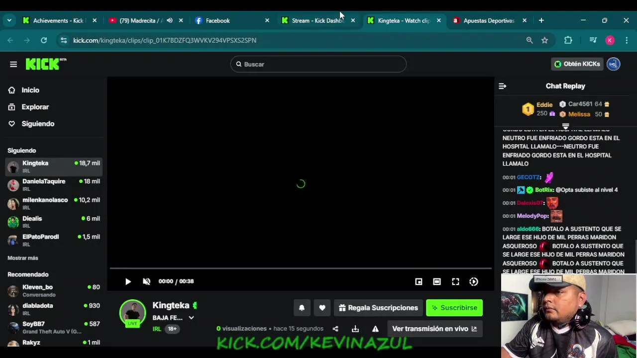Screen dimensions: 637x358
Task: Open Chrome profile K avatar
Action: tap(610, 40)
